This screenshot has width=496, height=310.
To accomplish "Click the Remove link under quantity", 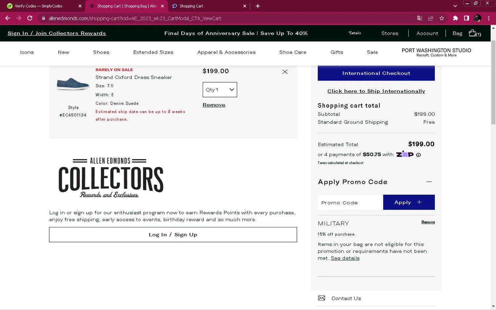I will click(214, 105).
